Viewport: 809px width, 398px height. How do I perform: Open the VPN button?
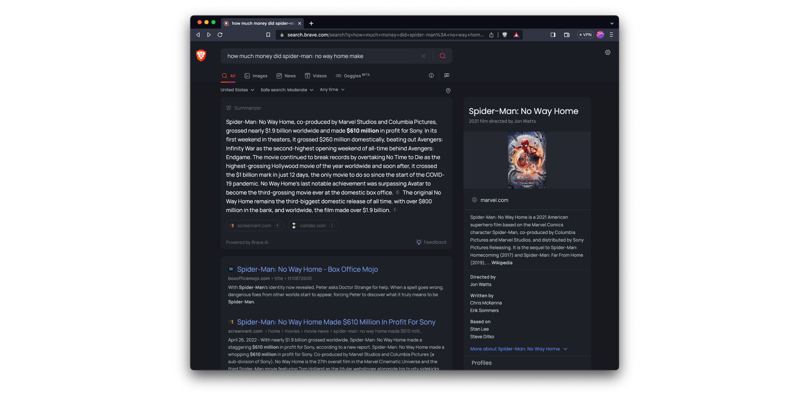(x=585, y=35)
